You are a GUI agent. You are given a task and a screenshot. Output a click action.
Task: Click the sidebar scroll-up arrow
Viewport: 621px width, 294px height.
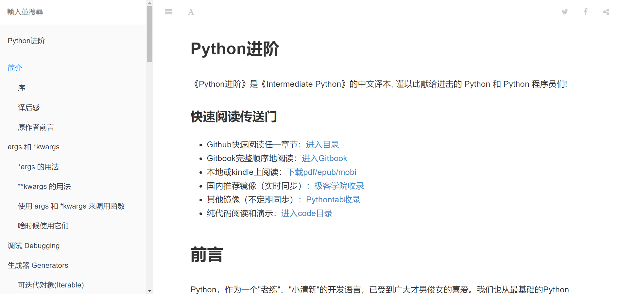[x=150, y=3]
